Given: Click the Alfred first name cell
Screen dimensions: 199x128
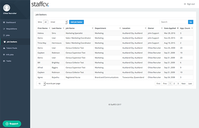Looking at the screenshot, I should coord(43,67).
